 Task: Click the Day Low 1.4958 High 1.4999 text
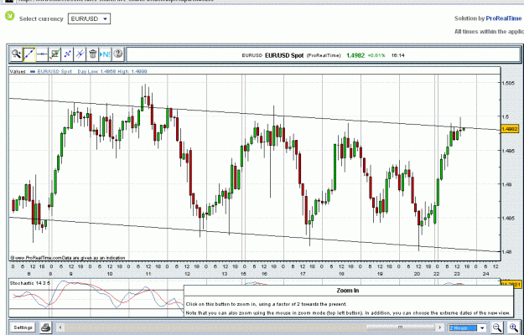[x=112, y=71]
